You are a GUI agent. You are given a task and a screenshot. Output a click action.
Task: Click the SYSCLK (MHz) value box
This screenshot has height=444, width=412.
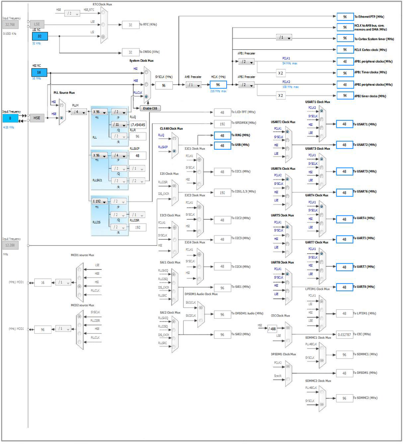click(164, 85)
